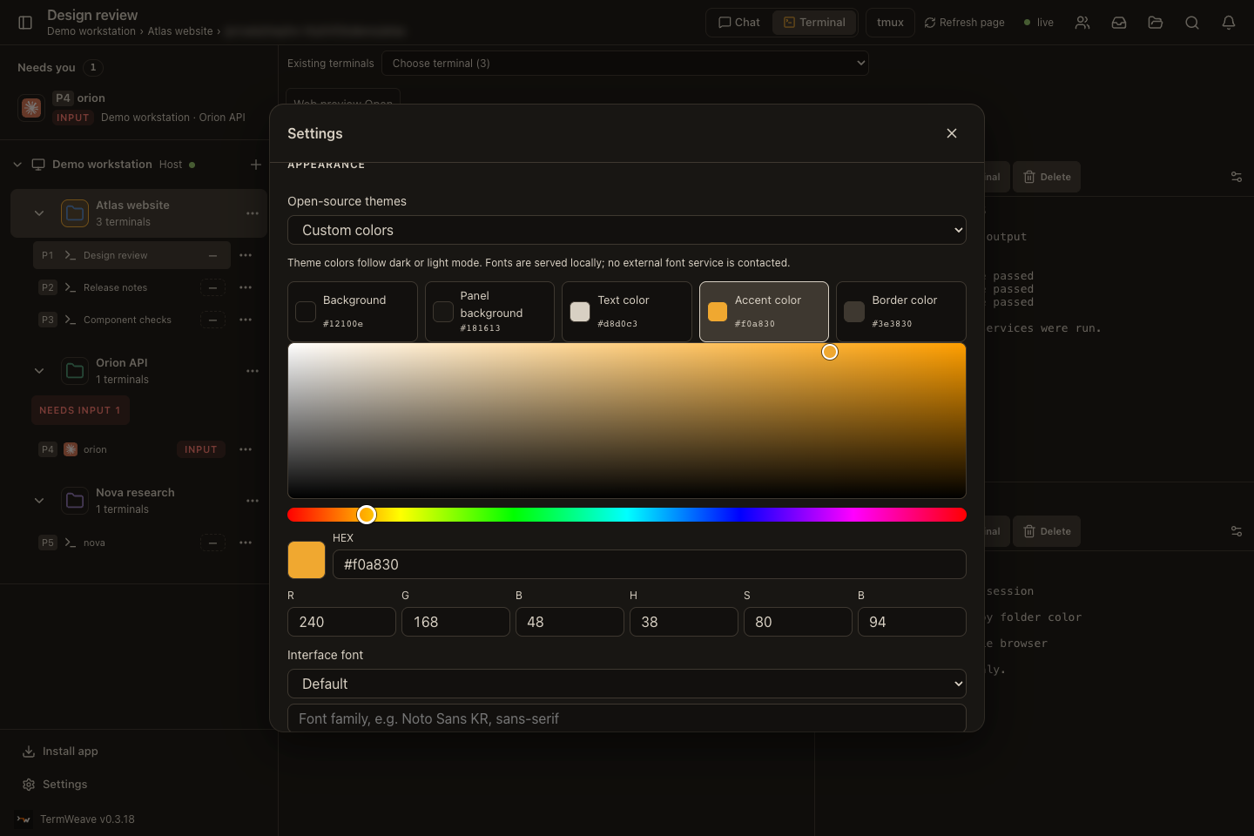Open the Choose terminal dropdown

[625, 64]
